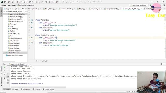Image resolution: width=166 pixels, height=93 pixels.
Task: Switch to fib_m.py editor tab
Action: tap(82, 9)
